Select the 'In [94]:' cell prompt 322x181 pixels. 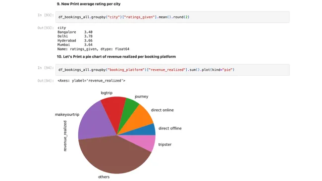(x=46, y=68)
